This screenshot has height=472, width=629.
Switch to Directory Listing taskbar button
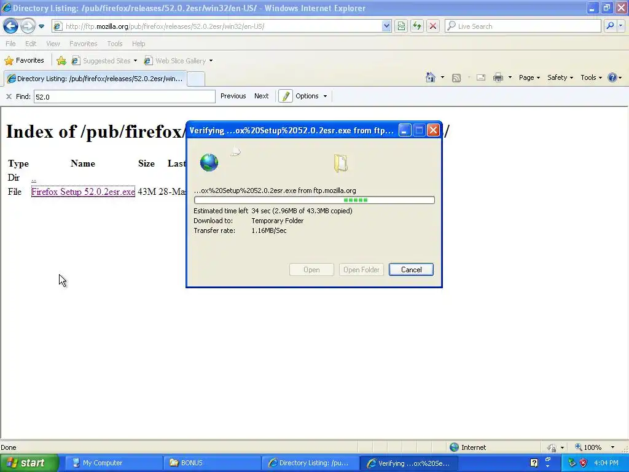point(310,463)
